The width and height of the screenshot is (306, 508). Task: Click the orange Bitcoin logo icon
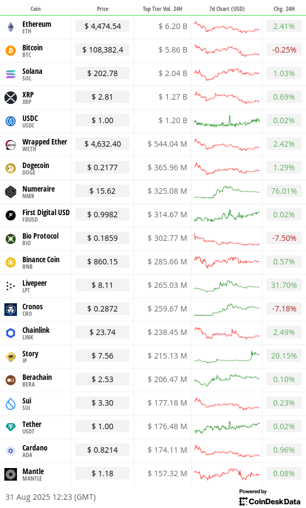point(11,50)
